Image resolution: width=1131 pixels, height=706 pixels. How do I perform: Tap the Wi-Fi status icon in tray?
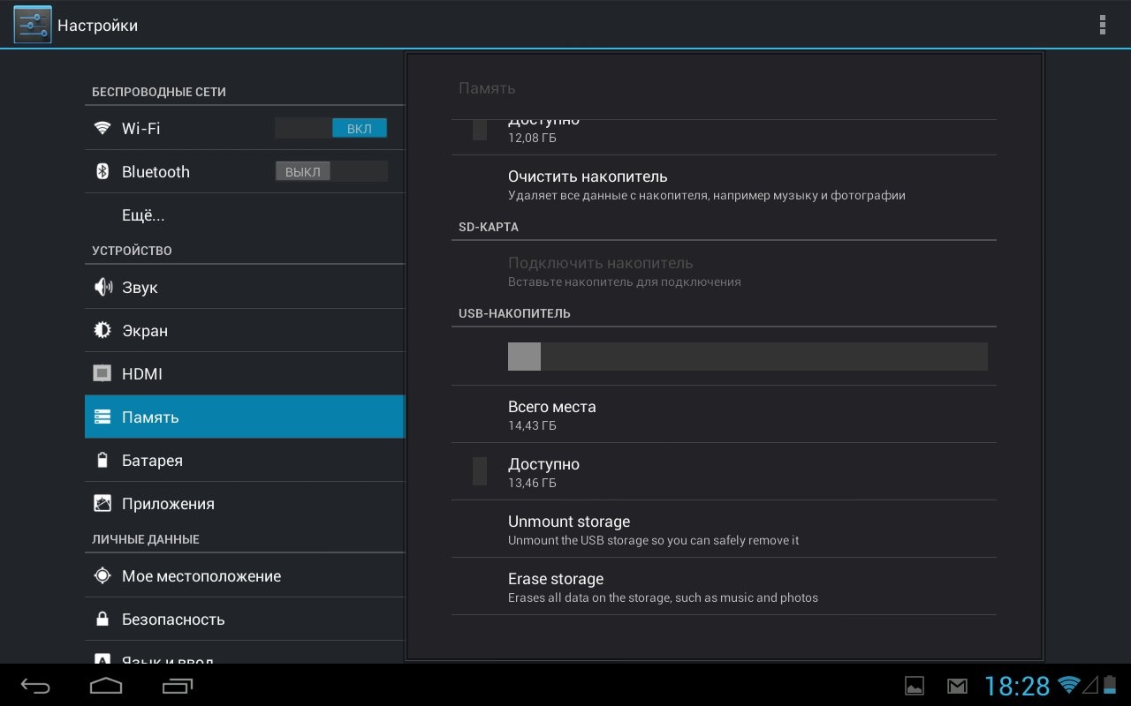[x=1069, y=685]
